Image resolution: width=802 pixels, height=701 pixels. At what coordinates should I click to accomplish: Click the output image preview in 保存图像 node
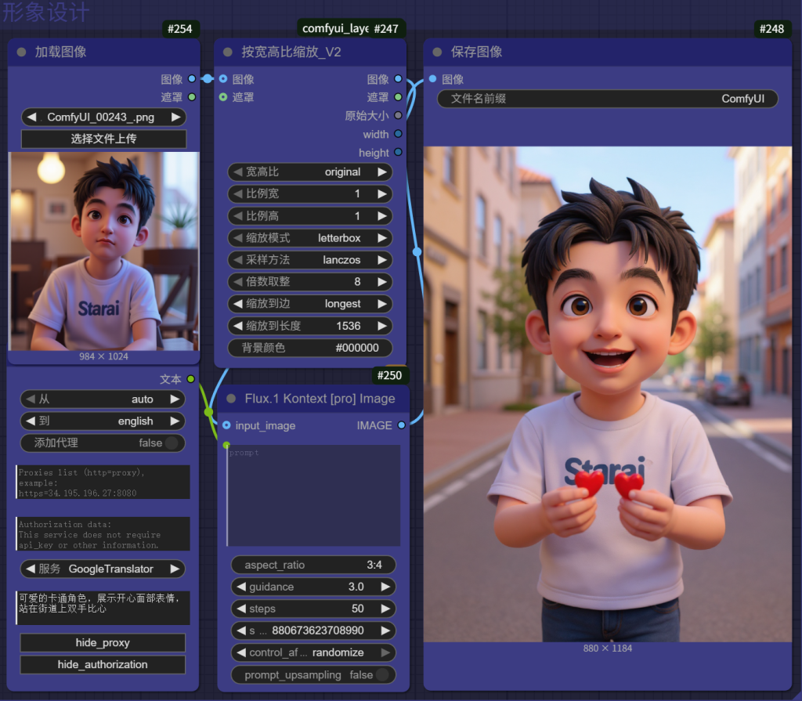tap(608, 395)
